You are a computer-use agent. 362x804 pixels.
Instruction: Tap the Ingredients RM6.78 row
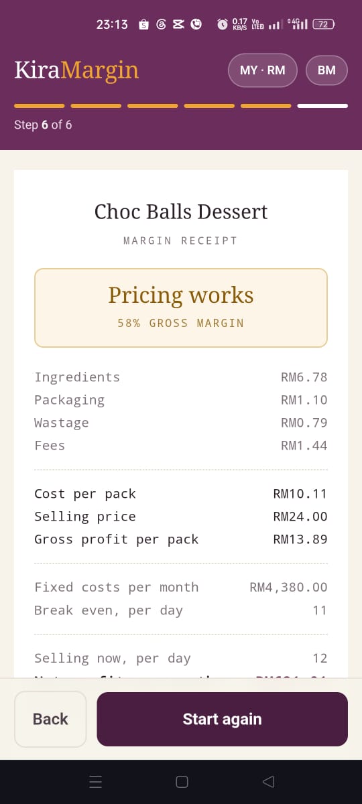[x=181, y=377]
